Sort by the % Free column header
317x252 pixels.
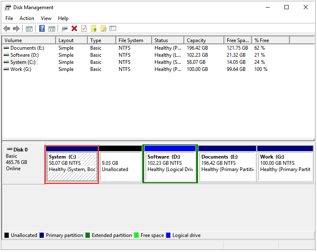click(x=271, y=40)
